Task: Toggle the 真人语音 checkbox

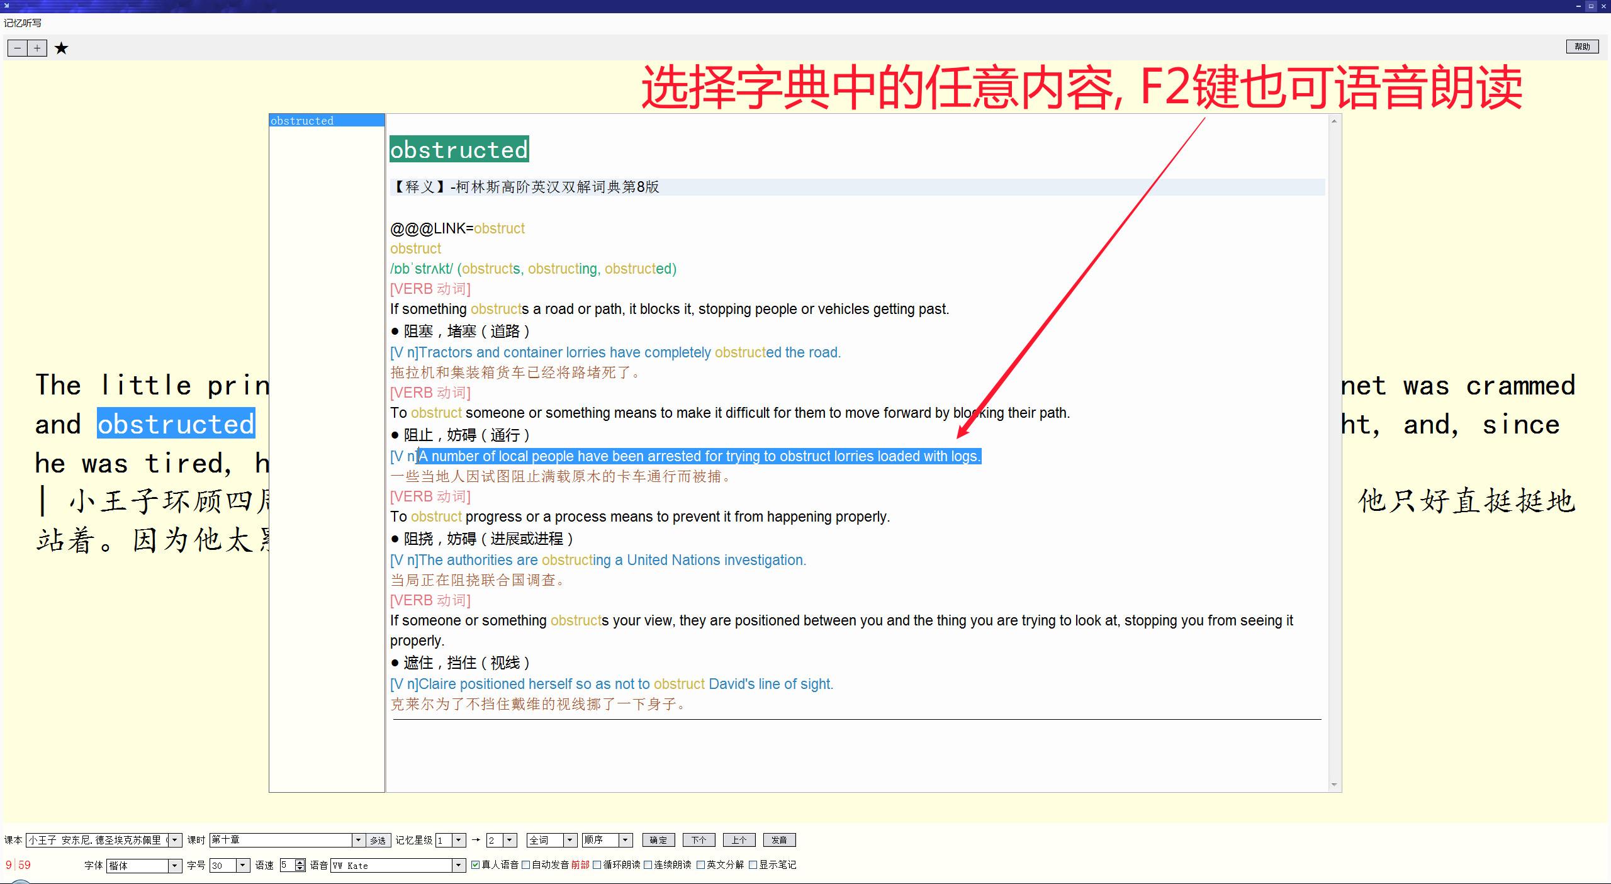Action: [x=476, y=865]
